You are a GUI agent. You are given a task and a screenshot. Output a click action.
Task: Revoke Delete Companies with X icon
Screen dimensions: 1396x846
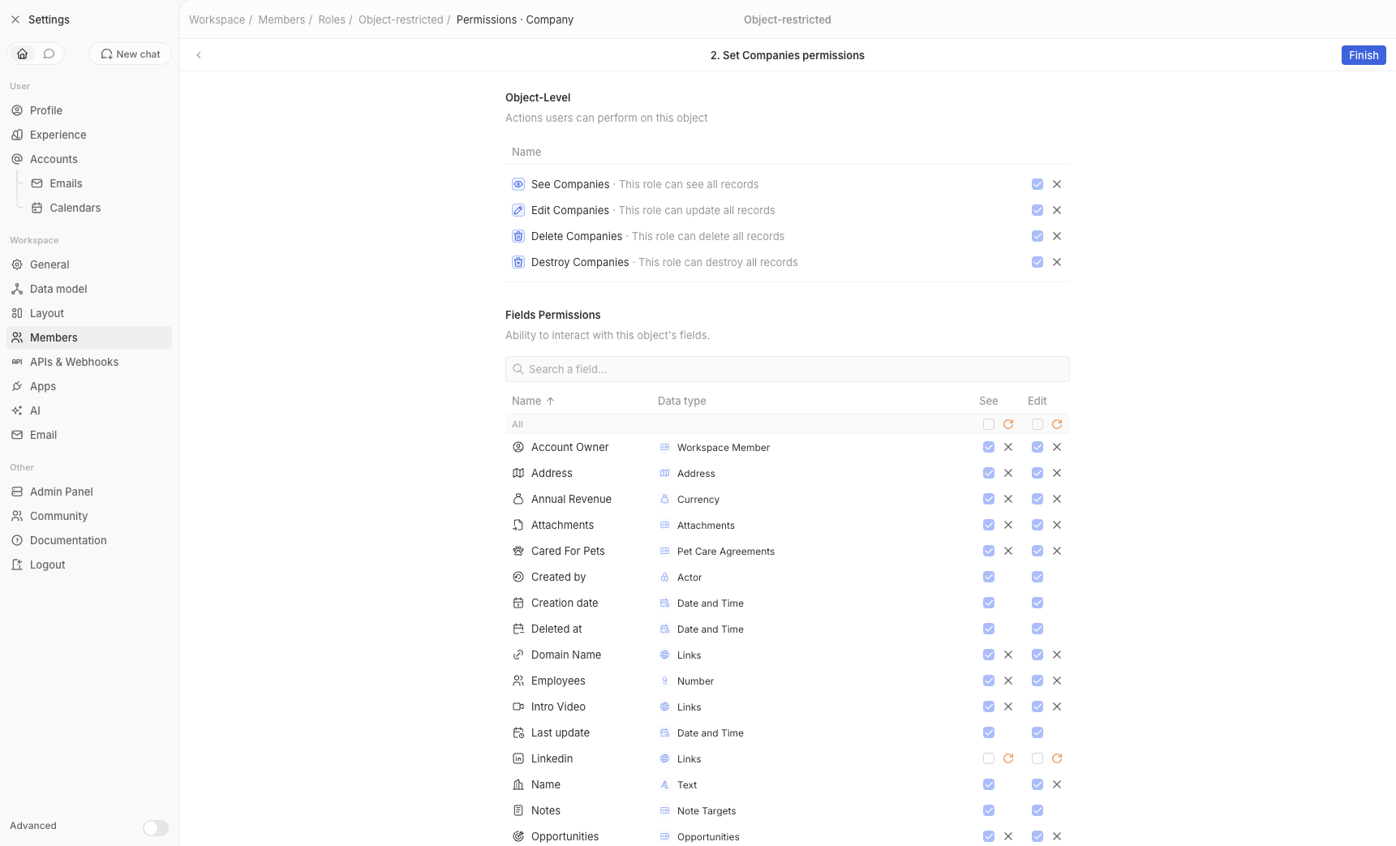point(1057,236)
